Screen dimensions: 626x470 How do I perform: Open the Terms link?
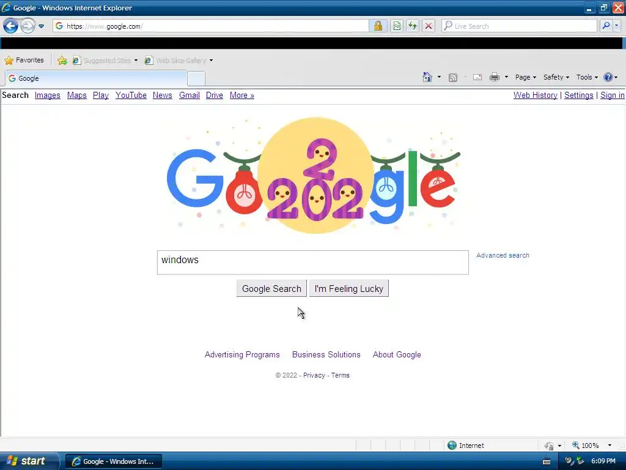[x=340, y=375]
